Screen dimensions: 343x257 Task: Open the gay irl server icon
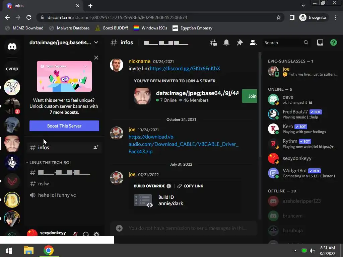[x=12, y=87]
